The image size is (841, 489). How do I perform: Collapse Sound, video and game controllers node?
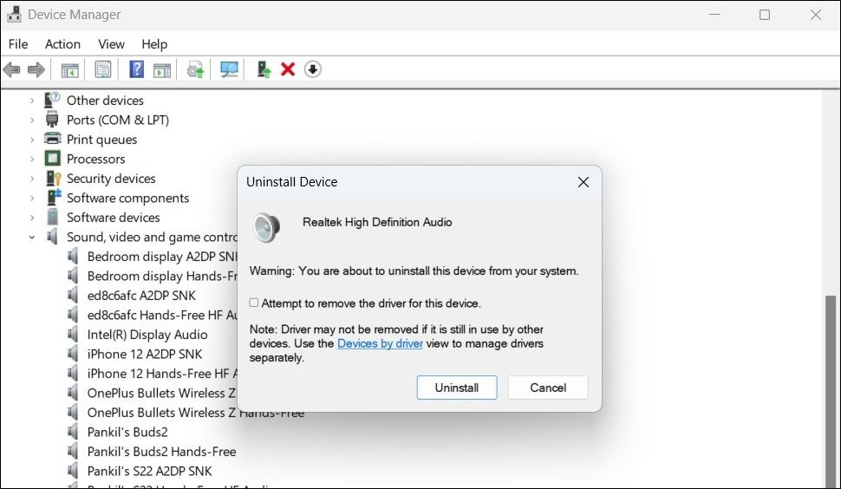(x=31, y=237)
